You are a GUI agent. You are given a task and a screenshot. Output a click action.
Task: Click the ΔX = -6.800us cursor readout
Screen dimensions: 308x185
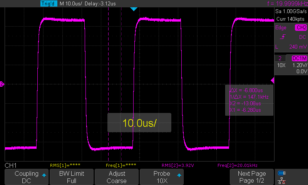246,90
